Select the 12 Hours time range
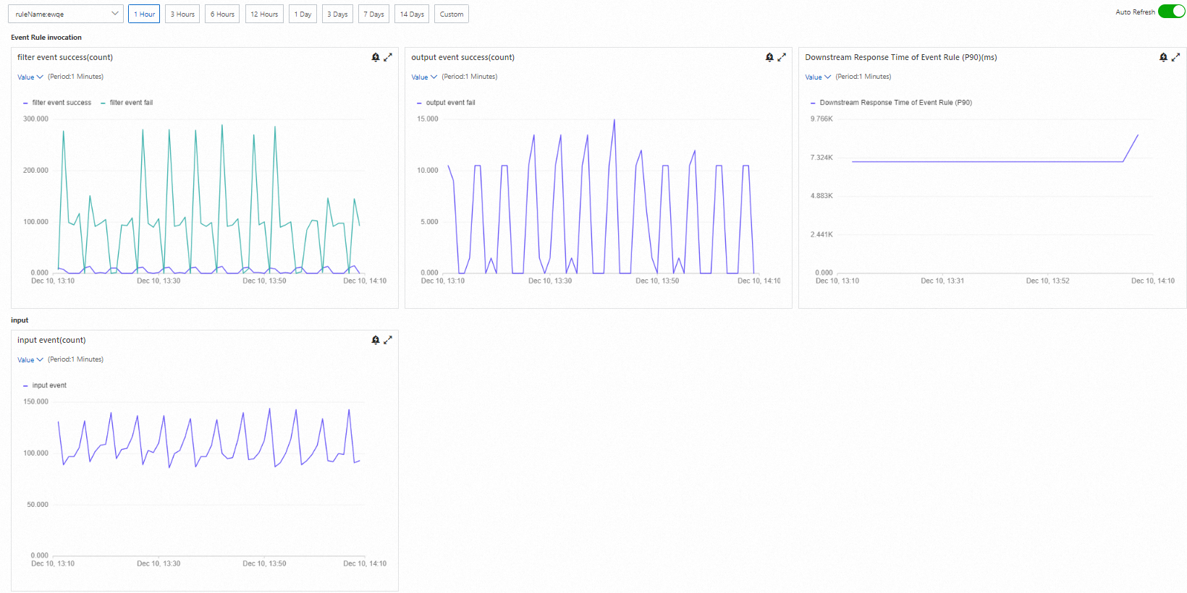 264,14
